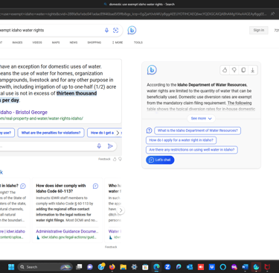Open Task View on the taskbar

[x=79, y=267]
